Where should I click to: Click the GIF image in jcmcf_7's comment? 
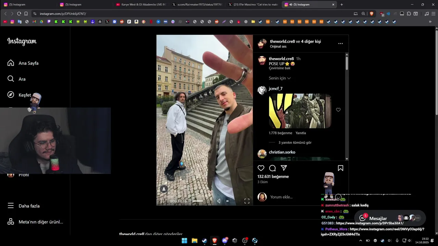click(300, 111)
